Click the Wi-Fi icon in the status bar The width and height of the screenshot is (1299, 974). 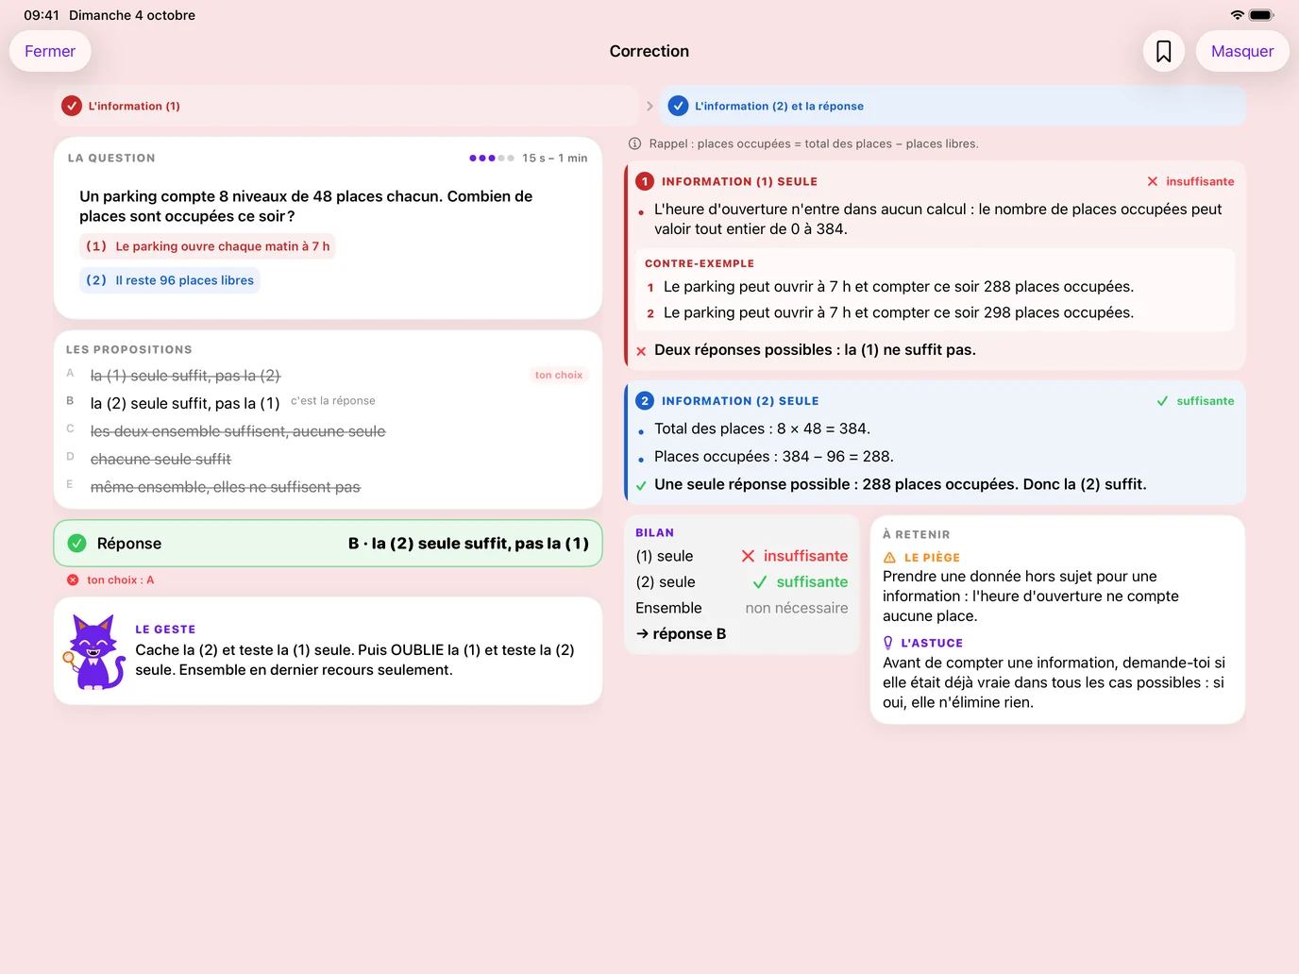(x=1237, y=15)
